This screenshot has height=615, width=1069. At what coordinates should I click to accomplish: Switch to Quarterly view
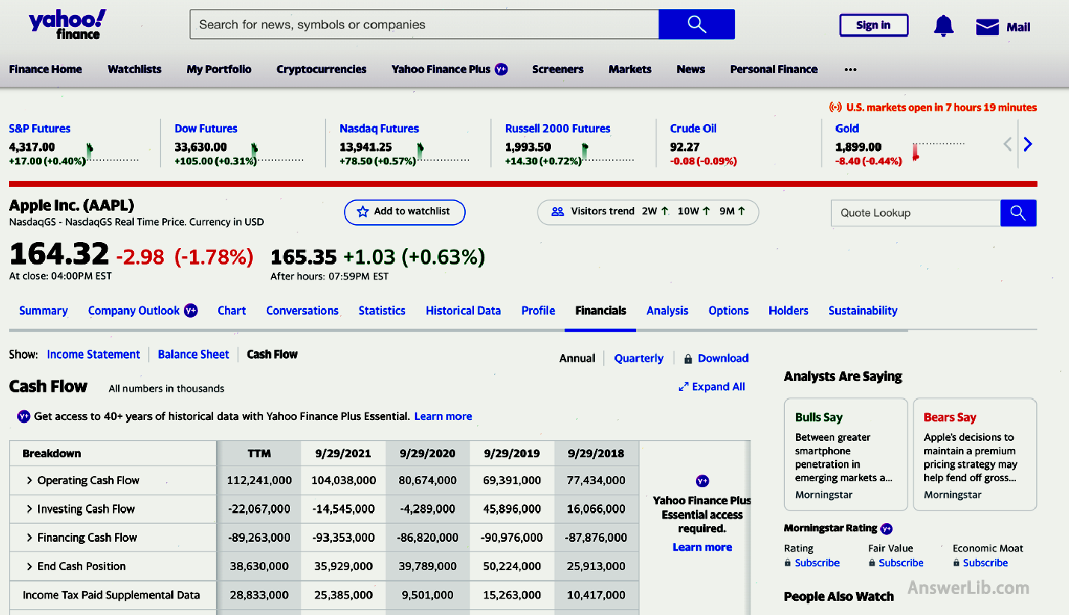tap(639, 359)
